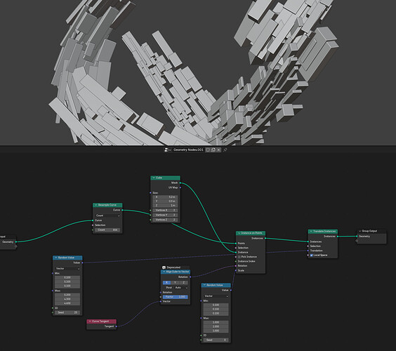The image size is (396, 351).
Task: Click the Rotation output socket of Align Euler
Action: [190, 277]
